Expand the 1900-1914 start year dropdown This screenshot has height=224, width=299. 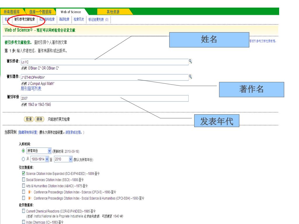(40, 159)
